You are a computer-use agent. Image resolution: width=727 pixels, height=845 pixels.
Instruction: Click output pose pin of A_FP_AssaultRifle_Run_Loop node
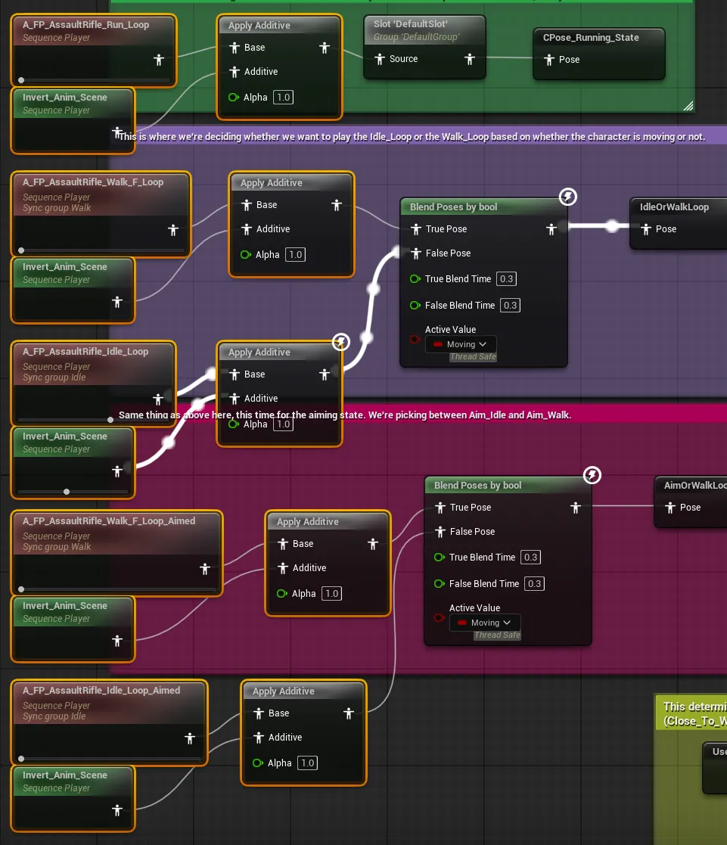point(158,60)
